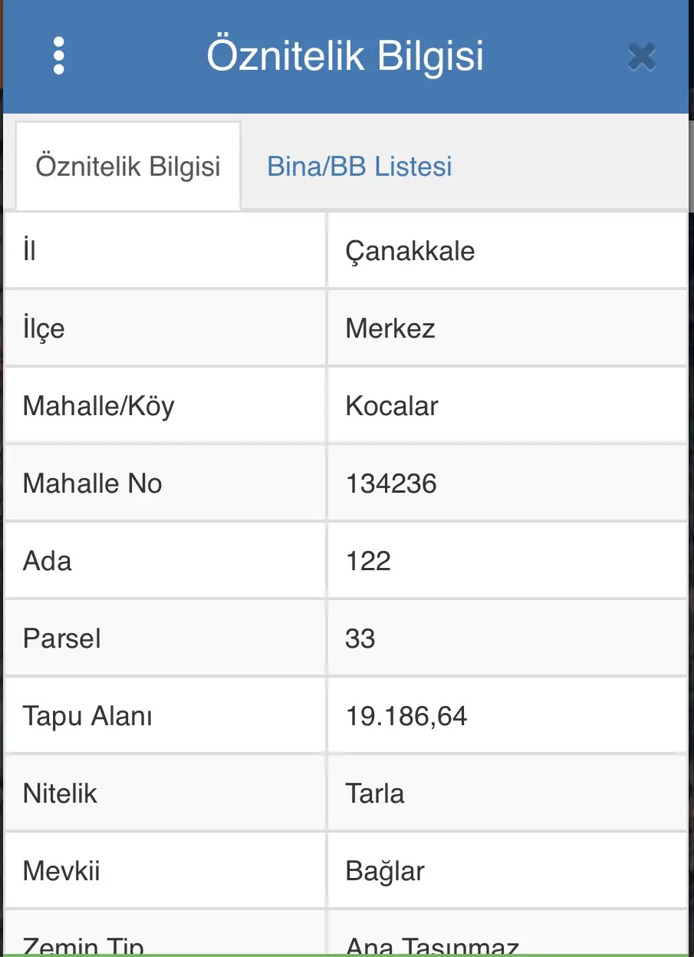Viewport: 694px width, 957px height.
Task: Click the Tapu Alanı label cell
Action: tap(165, 716)
